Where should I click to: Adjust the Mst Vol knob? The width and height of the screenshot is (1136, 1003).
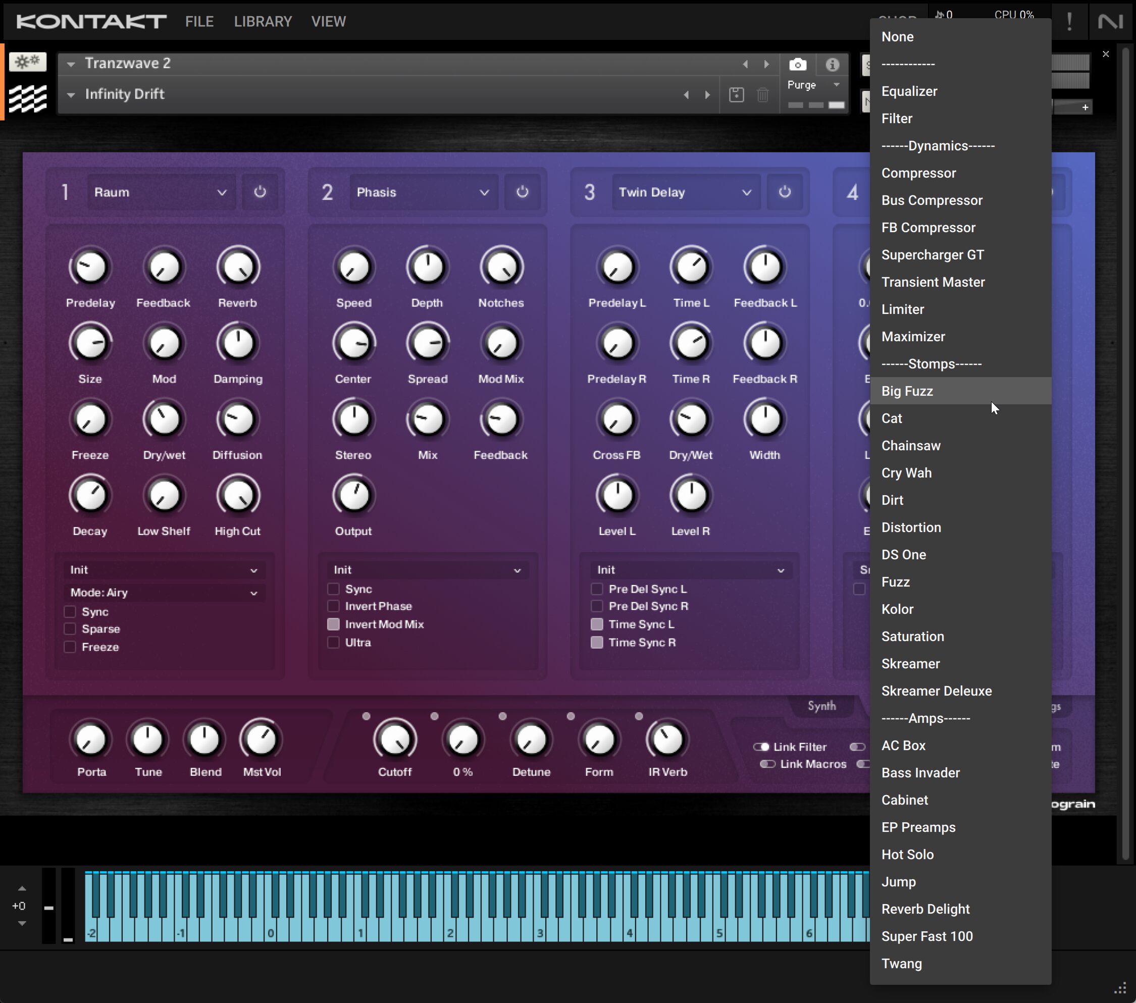point(261,739)
